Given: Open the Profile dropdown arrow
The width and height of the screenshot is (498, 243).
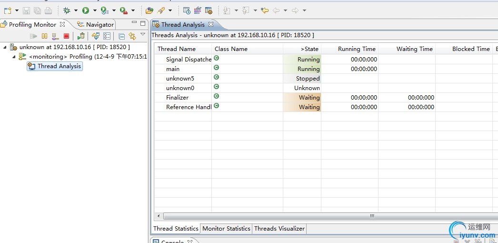Looking at the screenshot, I should (x=114, y=10).
